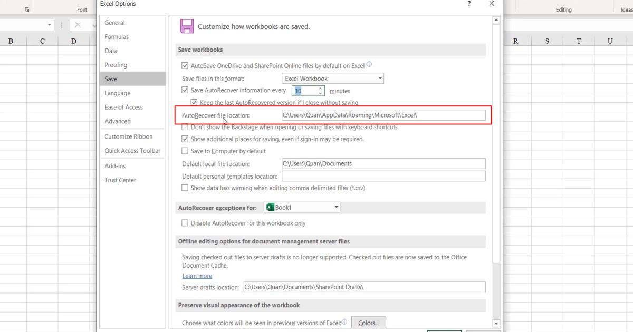This screenshot has width=633, height=332.
Task: Click the purple save disk icon
Action: coord(187,26)
